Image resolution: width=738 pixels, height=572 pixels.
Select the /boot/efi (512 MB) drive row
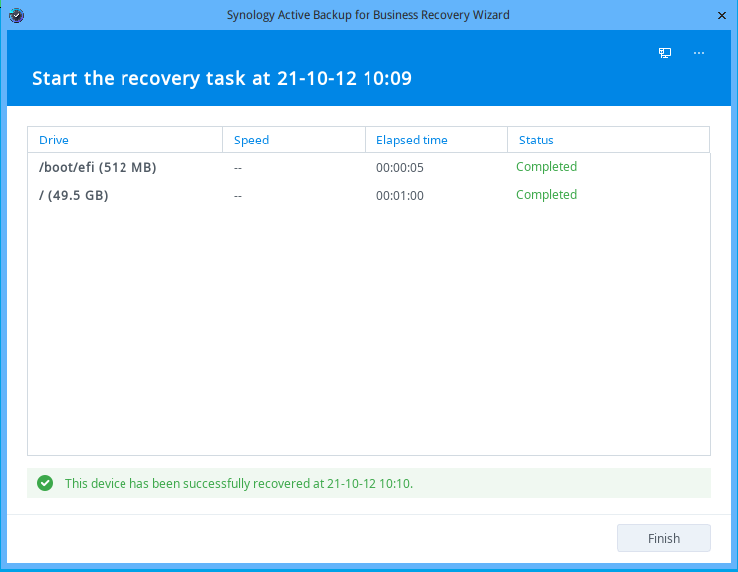[98, 167]
